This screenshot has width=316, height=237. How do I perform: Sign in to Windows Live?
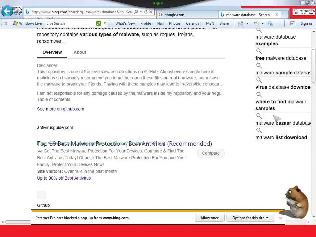click(x=306, y=23)
